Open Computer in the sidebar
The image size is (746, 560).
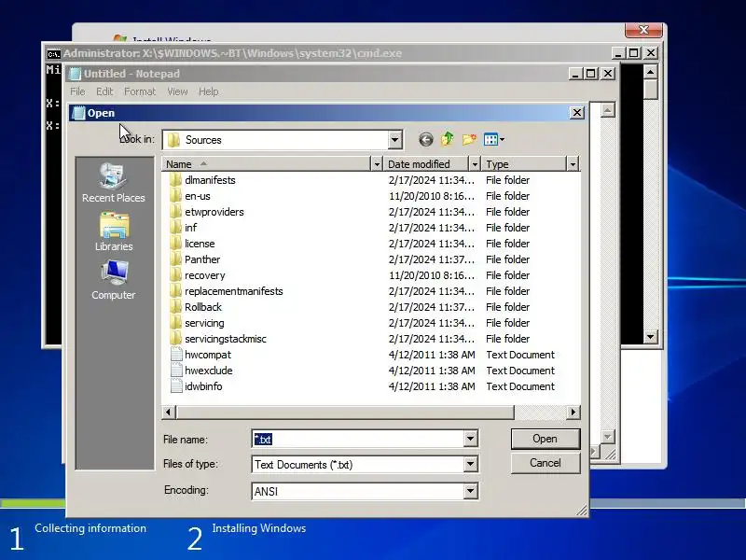(113, 280)
